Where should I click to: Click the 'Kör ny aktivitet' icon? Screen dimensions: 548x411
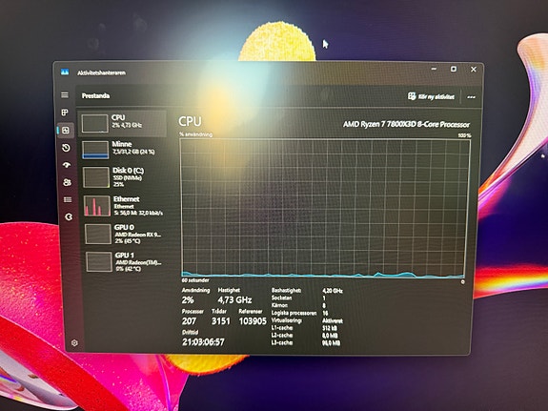point(412,96)
